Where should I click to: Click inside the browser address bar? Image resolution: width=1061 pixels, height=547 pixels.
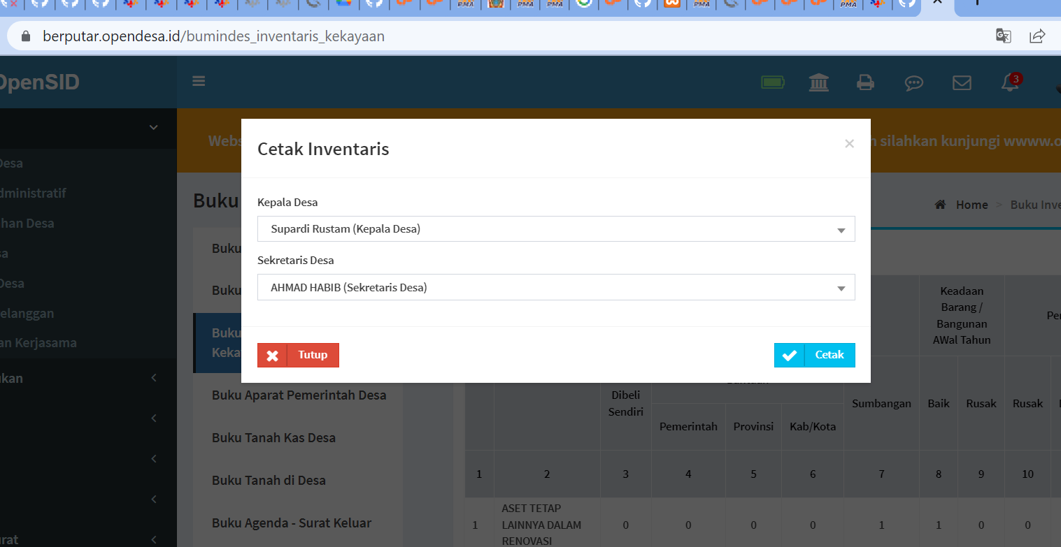pos(490,36)
